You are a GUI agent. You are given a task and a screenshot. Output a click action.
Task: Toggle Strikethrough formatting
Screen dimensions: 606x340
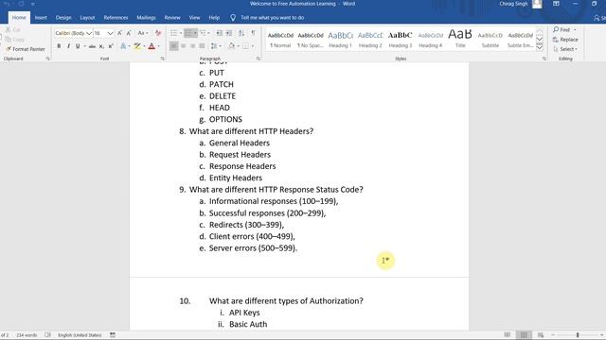click(92, 46)
